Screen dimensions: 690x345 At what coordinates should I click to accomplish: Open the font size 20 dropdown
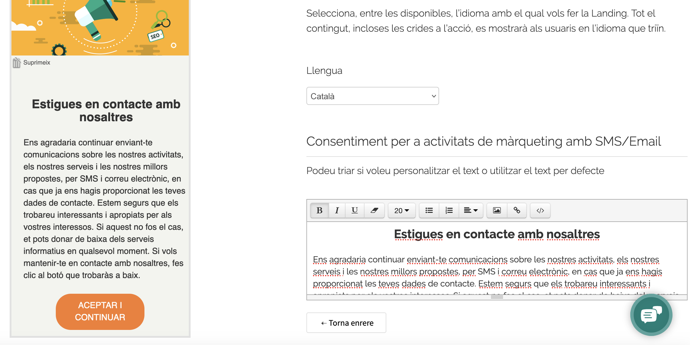(402, 210)
